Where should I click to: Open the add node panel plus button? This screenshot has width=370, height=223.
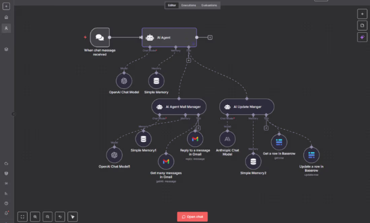(362, 14)
